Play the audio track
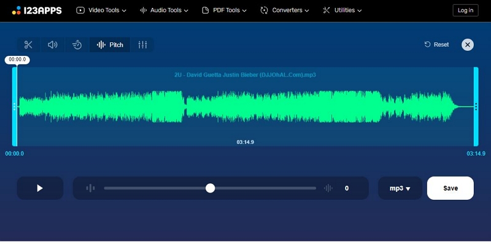The image size is (491, 244). [40, 188]
